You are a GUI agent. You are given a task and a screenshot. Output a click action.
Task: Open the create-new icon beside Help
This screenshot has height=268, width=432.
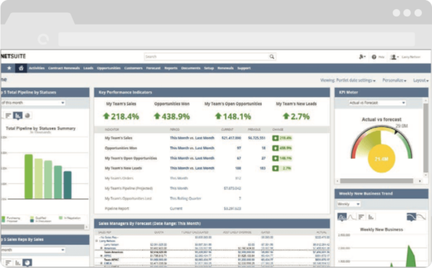click(x=361, y=57)
